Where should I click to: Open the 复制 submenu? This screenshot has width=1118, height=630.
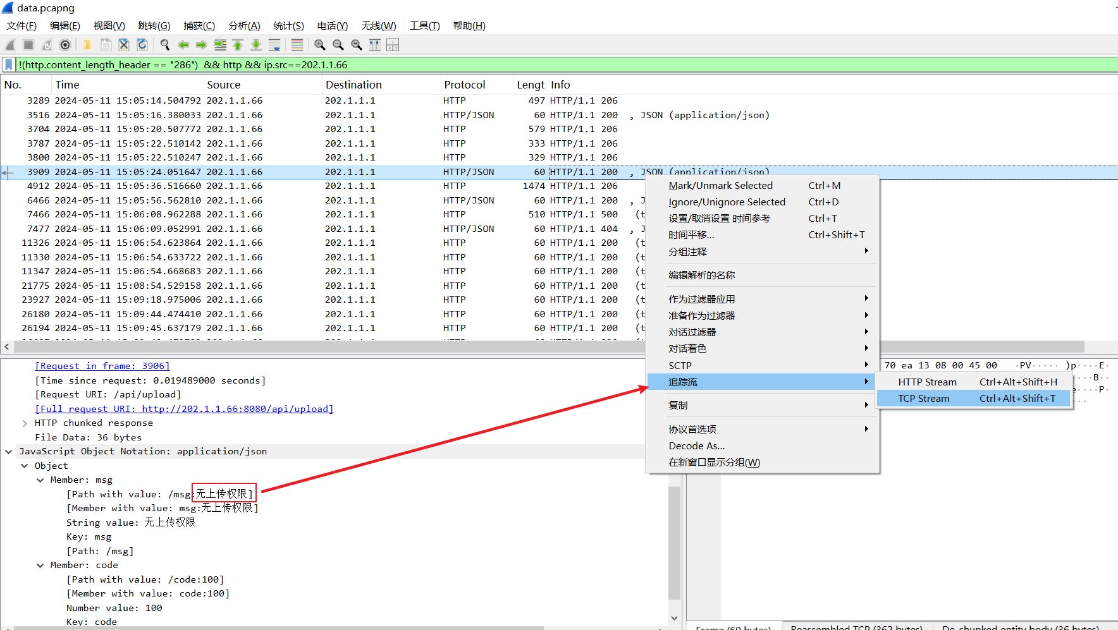(762, 405)
